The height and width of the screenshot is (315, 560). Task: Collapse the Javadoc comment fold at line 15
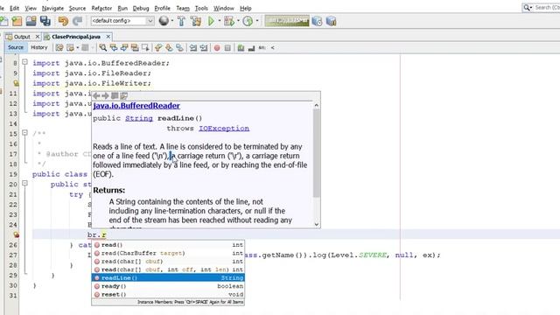coord(24,132)
